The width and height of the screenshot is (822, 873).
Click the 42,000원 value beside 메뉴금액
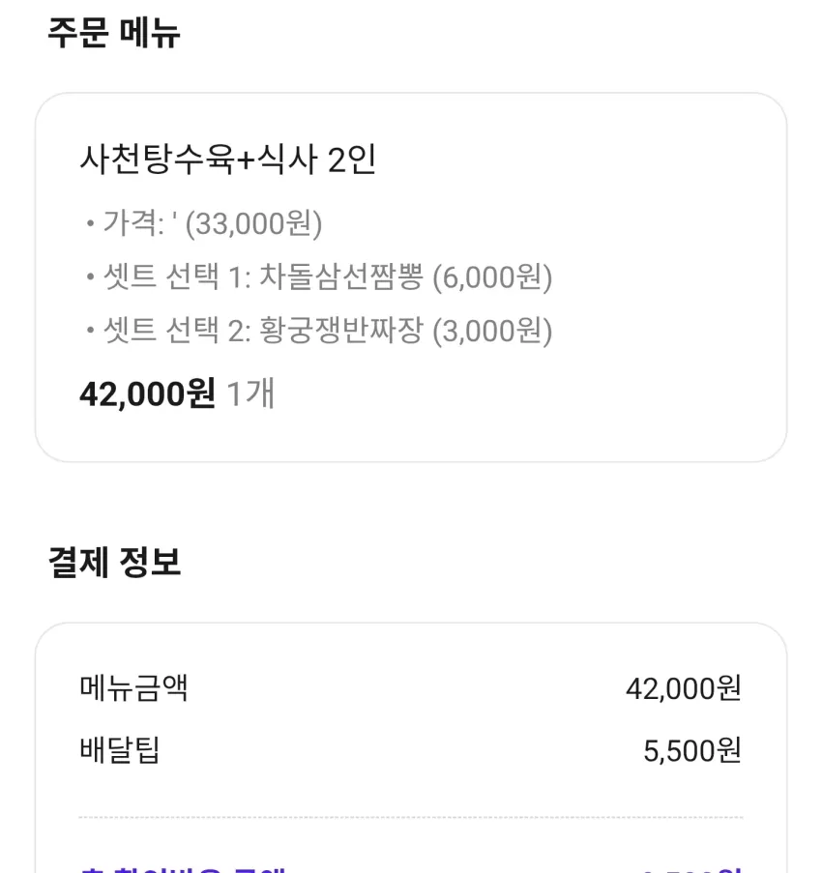pos(684,689)
